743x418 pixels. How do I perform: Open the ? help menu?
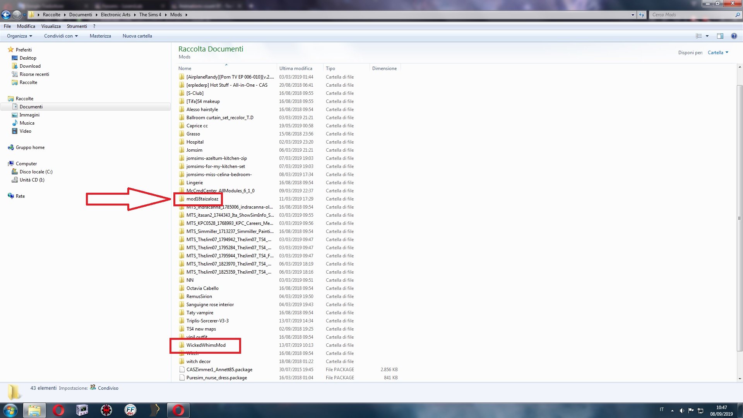tap(94, 26)
